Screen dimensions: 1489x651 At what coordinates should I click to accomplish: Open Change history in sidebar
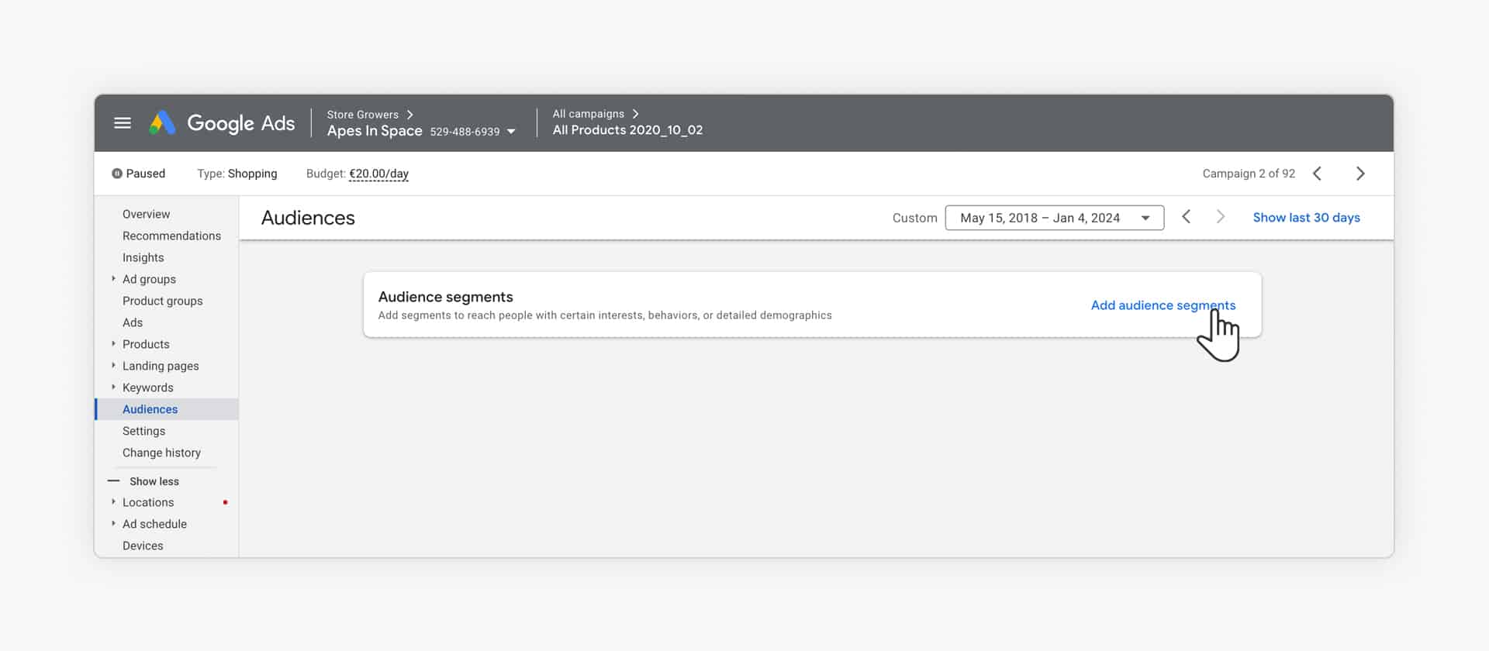point(161,453)
